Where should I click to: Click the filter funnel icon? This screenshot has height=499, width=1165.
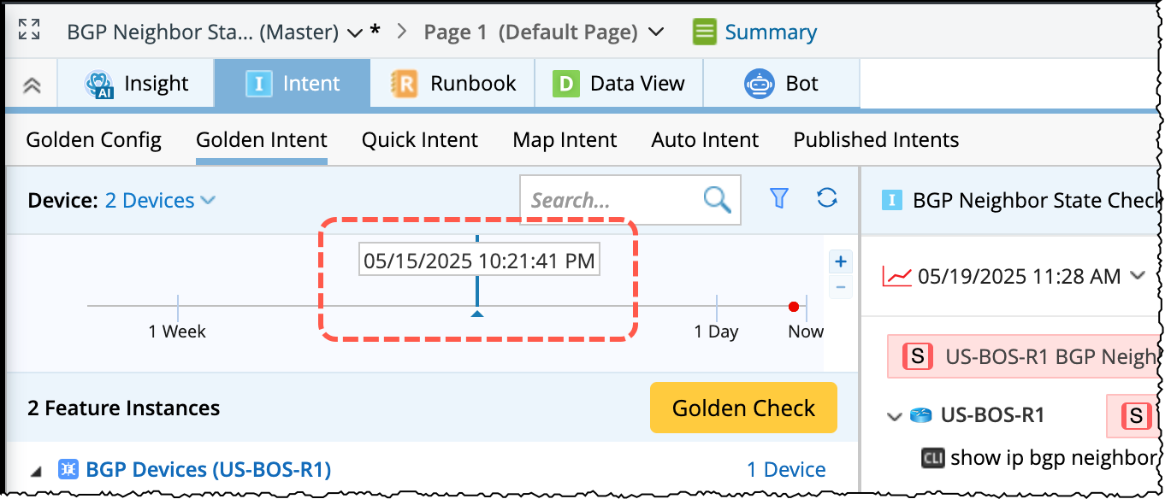tap(778, 198)
